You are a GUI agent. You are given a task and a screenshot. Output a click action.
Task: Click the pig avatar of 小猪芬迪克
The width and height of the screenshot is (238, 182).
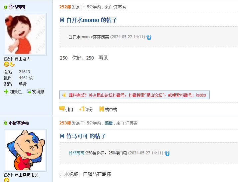pyautogui.click(x=25, y=150)
